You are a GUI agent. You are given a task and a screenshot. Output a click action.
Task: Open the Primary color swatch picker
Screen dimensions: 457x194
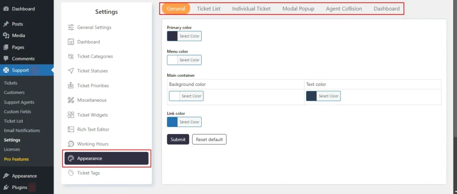pyautogui.click(x=172, y=36)
